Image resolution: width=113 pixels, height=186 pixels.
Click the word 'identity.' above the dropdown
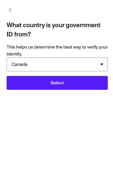[x=14, y=54]
